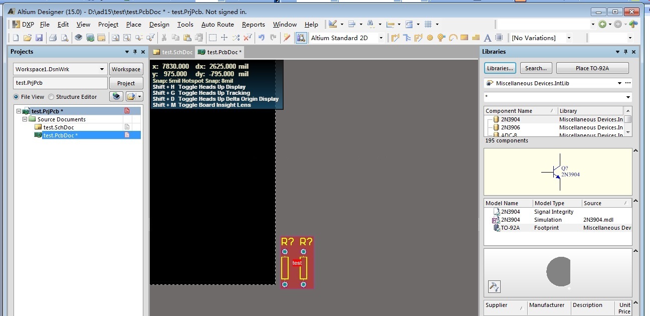The height and width of the screenshot is (316, 650).
Task: Click the Undo arrow in toolbar
Action: point(261,38)
